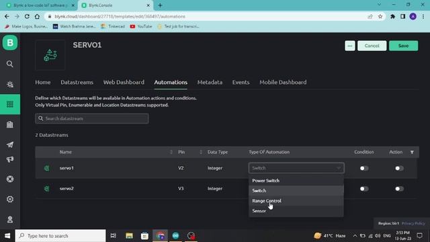This screenshot has width=430, height=242.
Task: Open the search icon in the sidebar
Action: coord(10,64)
